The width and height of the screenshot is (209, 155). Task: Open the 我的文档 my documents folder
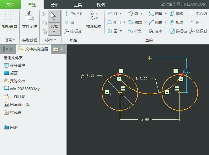pos(14,81)
